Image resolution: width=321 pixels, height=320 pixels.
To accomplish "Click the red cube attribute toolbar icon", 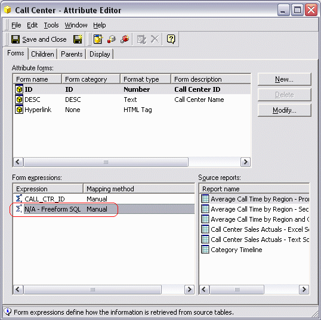I will (x=125, y=39).
